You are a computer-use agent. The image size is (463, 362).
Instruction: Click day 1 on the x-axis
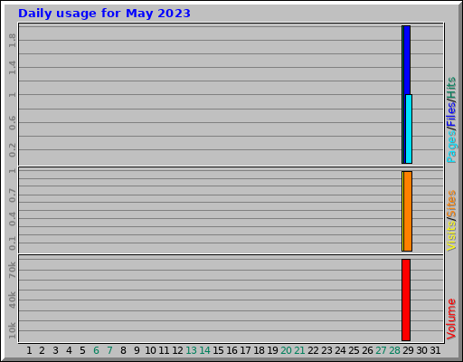(x=29, y=350)
